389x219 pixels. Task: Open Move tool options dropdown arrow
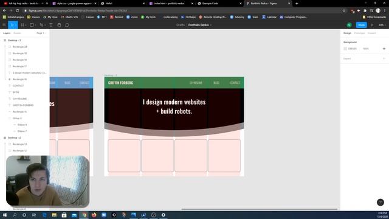point(16,26)
